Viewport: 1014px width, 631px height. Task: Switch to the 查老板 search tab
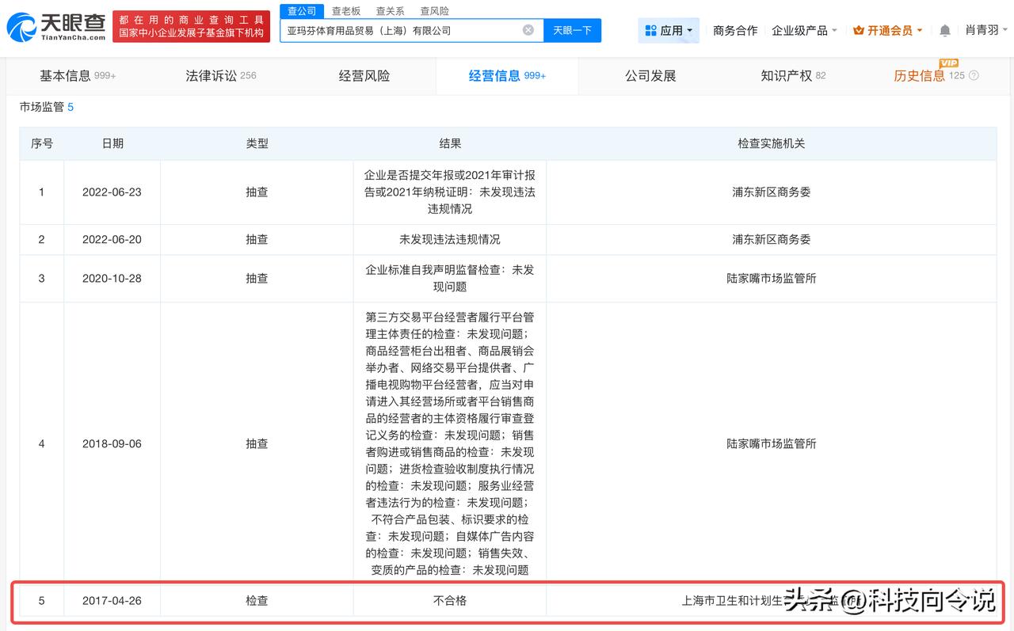coord(346,11)
